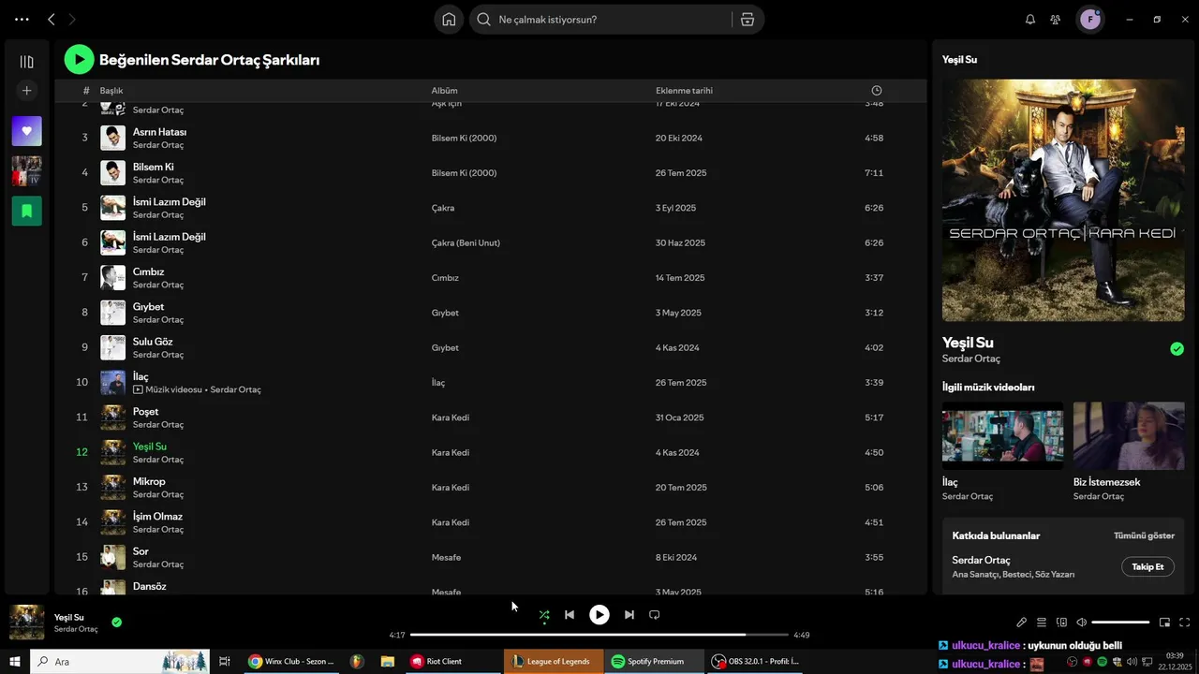Image resolution: width=1199 pixels, height=674 pixels.
Task: Open the three-dots app menu
Action: [x=22, y=19]
